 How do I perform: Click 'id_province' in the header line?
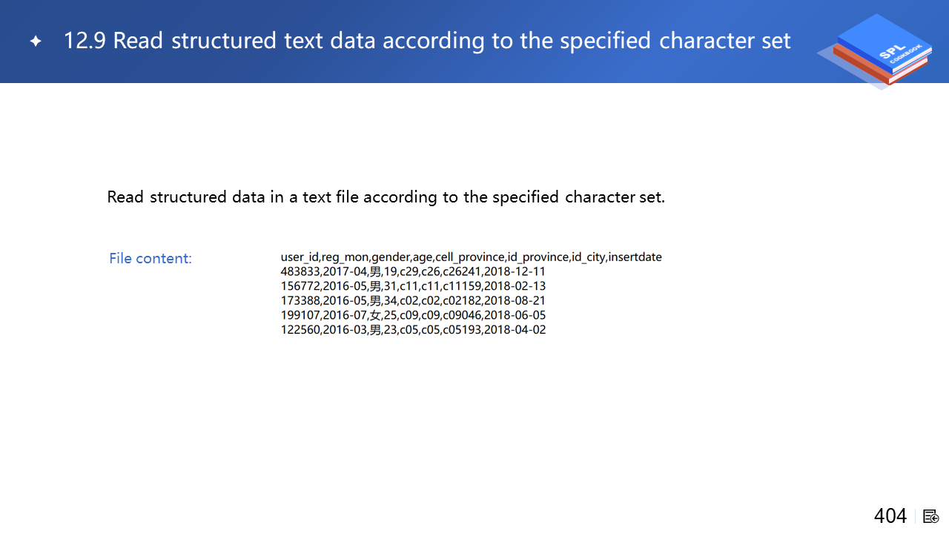(x=538, y=257)
